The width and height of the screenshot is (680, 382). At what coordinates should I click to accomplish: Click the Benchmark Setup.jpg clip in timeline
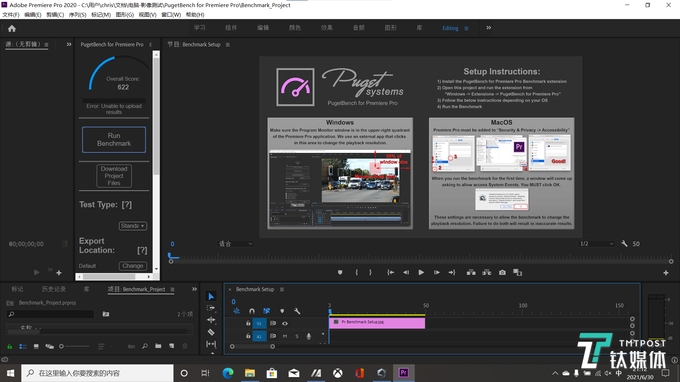(x=377, y=323)
